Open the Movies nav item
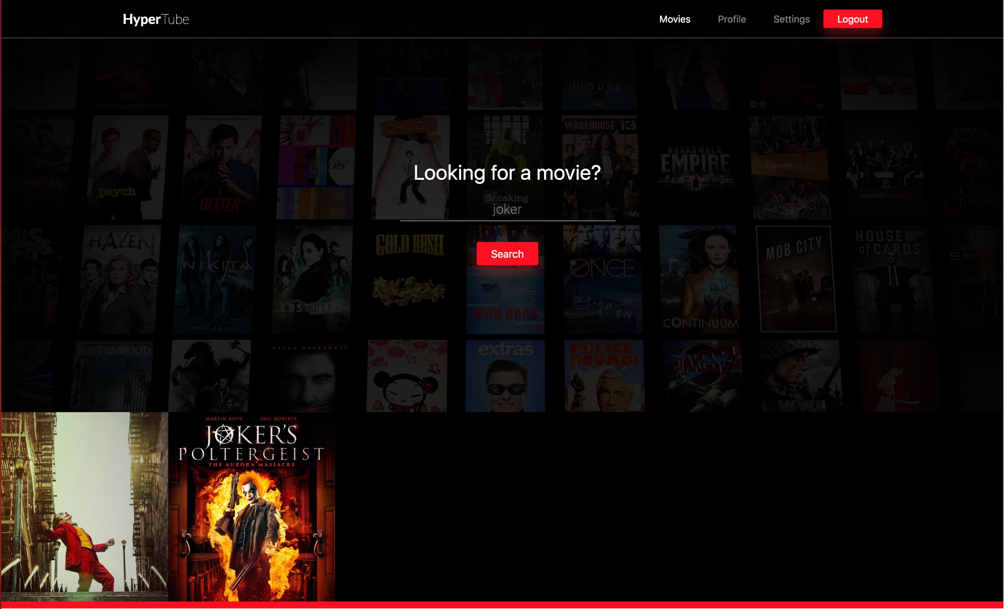Image resolution: width=1004 pixels, height=609 pixels. (674, 19)
